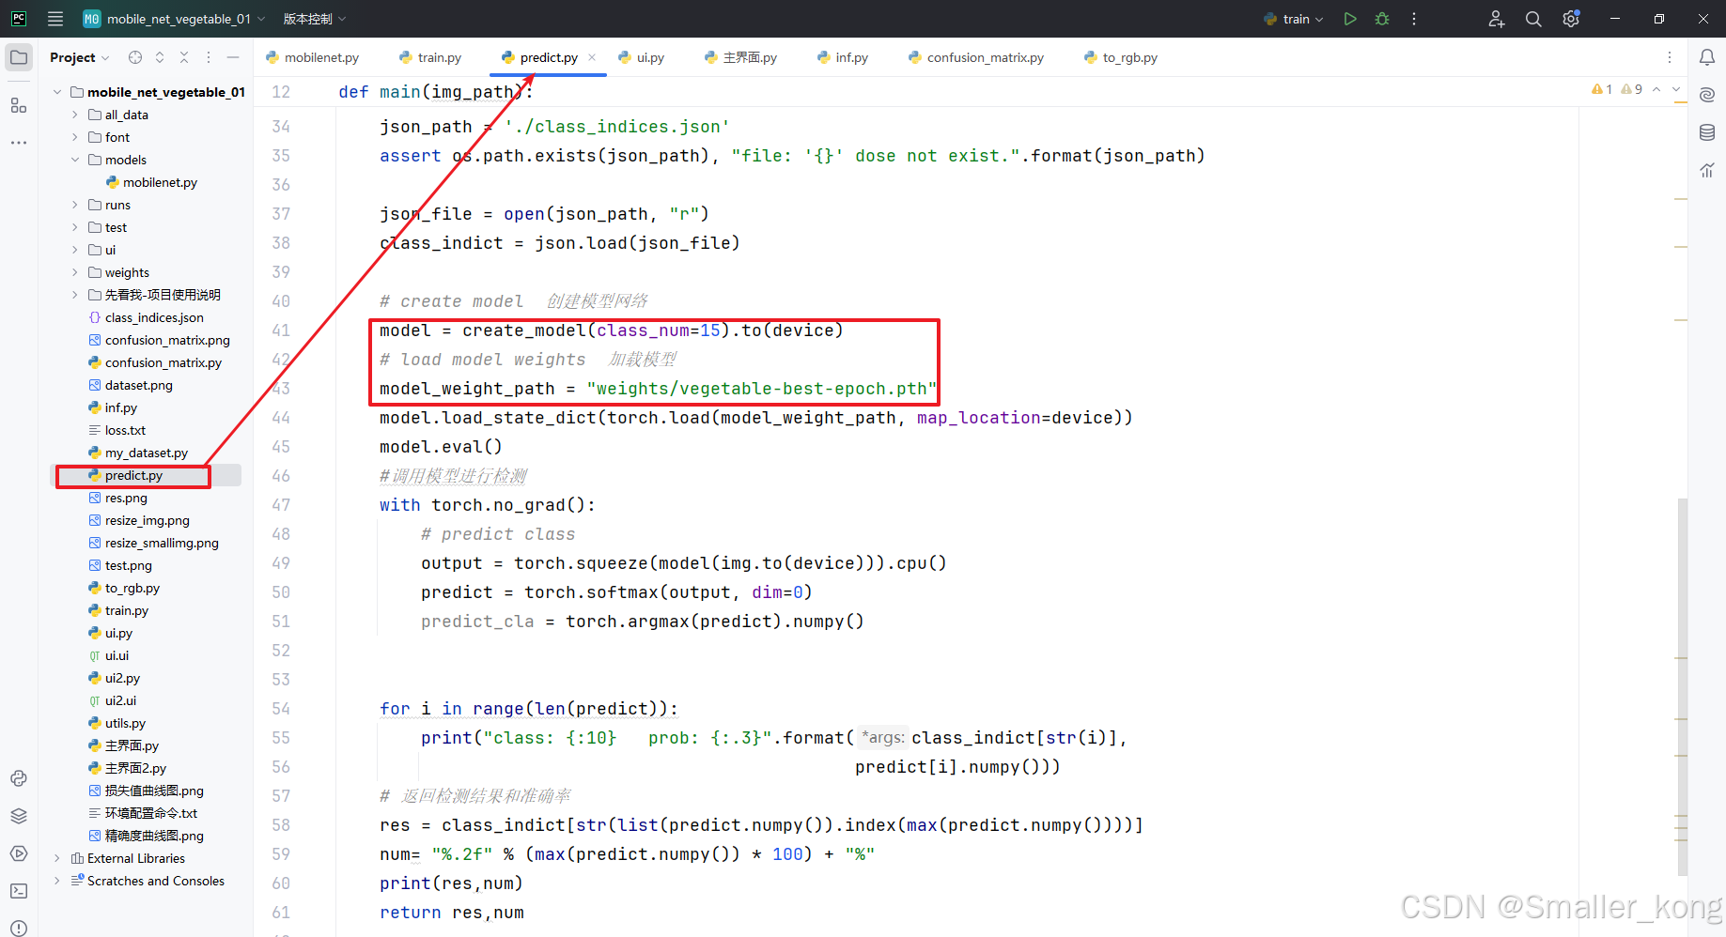Expand External Libraries node
Screen dimensions: 1726x937
(x=57, y=858)
